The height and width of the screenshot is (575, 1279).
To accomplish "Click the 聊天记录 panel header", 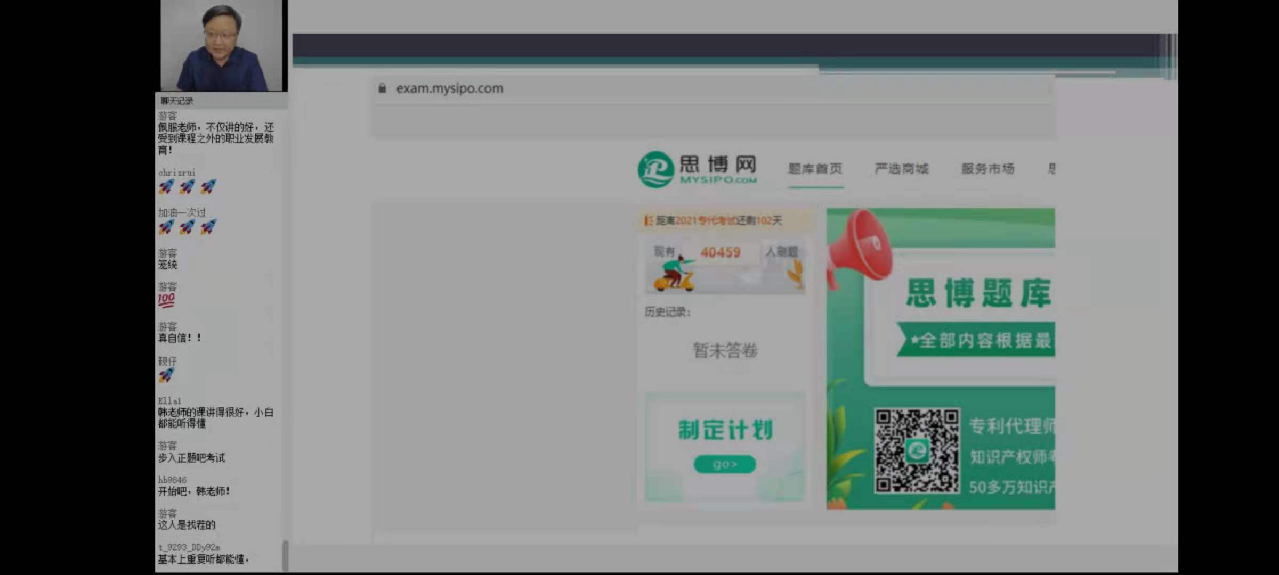I will pyautogui.click(x=177, y=101).
